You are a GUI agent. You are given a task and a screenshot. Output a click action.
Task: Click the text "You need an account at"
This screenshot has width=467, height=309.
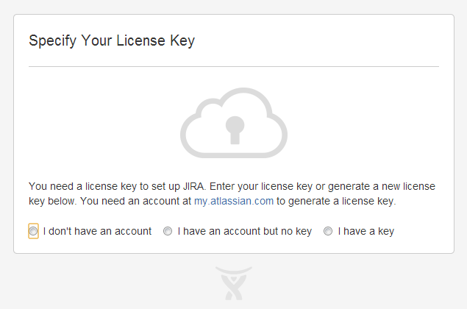135,201
